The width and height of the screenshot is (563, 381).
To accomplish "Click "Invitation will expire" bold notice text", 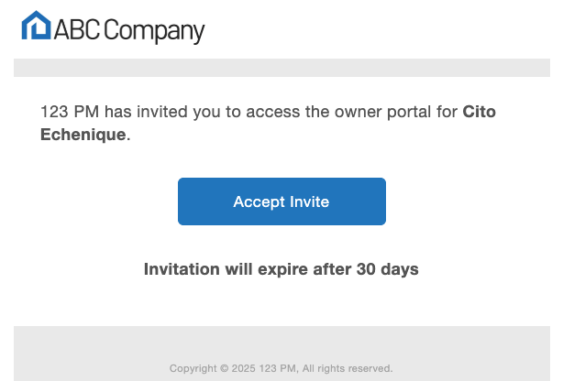I will tap(217, 269).
